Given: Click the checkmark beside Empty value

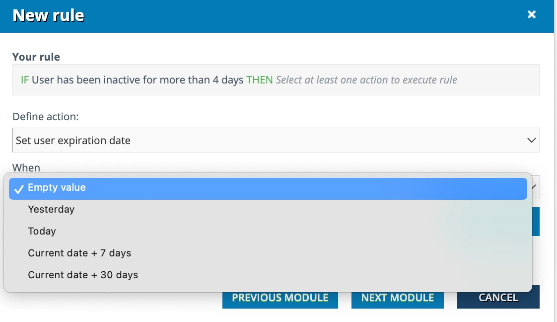Looking at the screenshot, I should 19,189.
